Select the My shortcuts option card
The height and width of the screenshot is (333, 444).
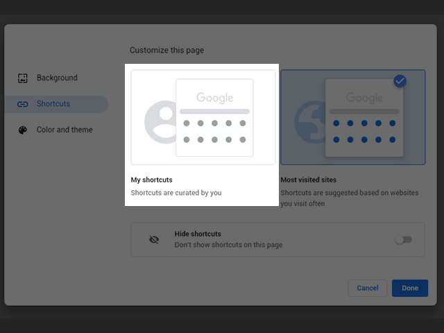203,117
